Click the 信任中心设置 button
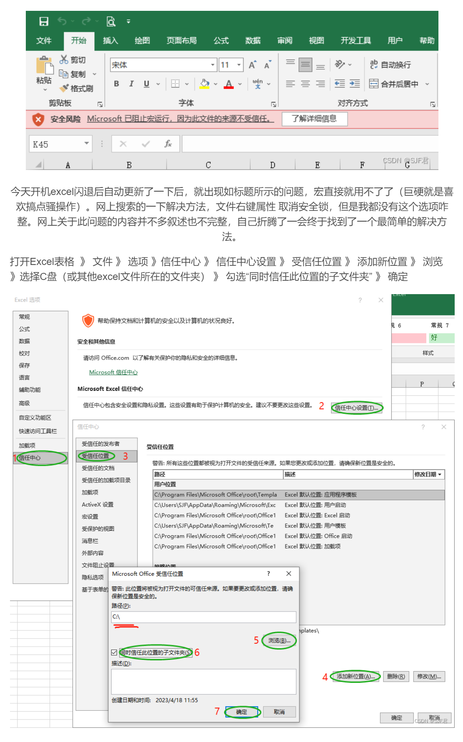Viewport: 463px width, 742px height. (357, 408)
